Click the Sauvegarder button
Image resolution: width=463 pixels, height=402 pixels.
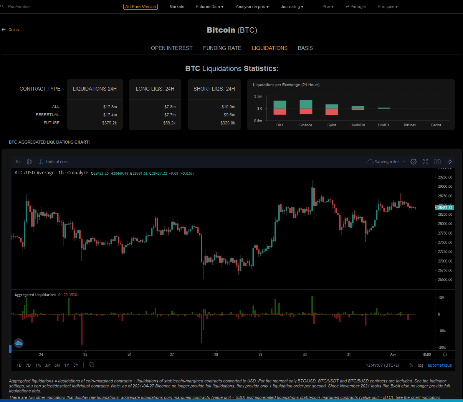[x=387, y=162]
